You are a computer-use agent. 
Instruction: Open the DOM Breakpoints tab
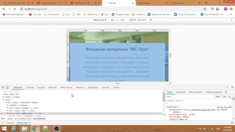214,92
